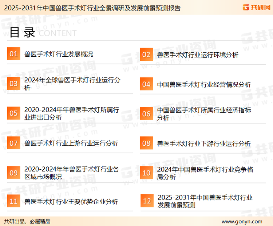
Task: Select chapter 兽医手术灯行业各区域市场概况
Action: (x=72, y=173)
